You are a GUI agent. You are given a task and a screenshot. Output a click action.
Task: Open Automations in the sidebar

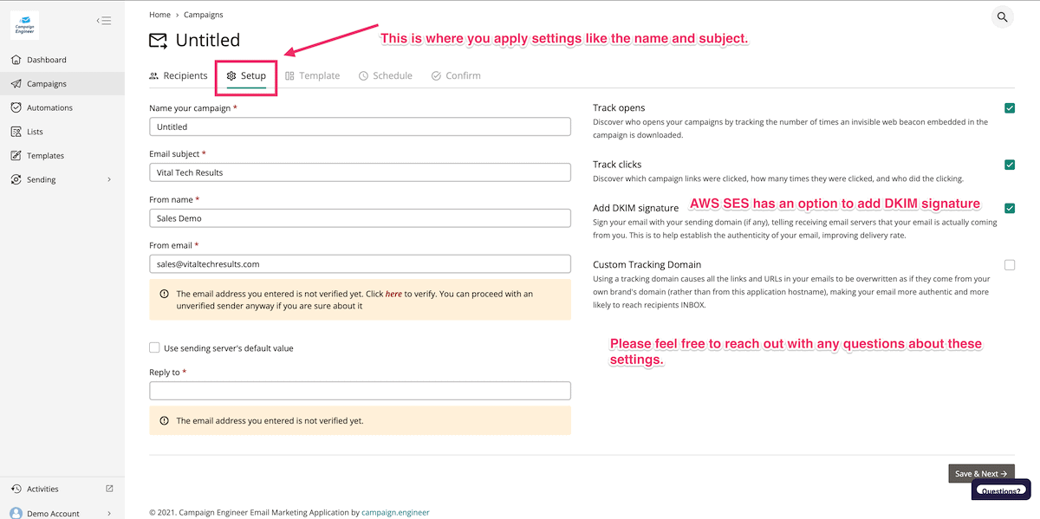point(49,107)
